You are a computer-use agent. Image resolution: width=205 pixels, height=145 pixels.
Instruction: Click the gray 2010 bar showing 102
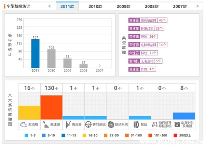coord(51,58)
